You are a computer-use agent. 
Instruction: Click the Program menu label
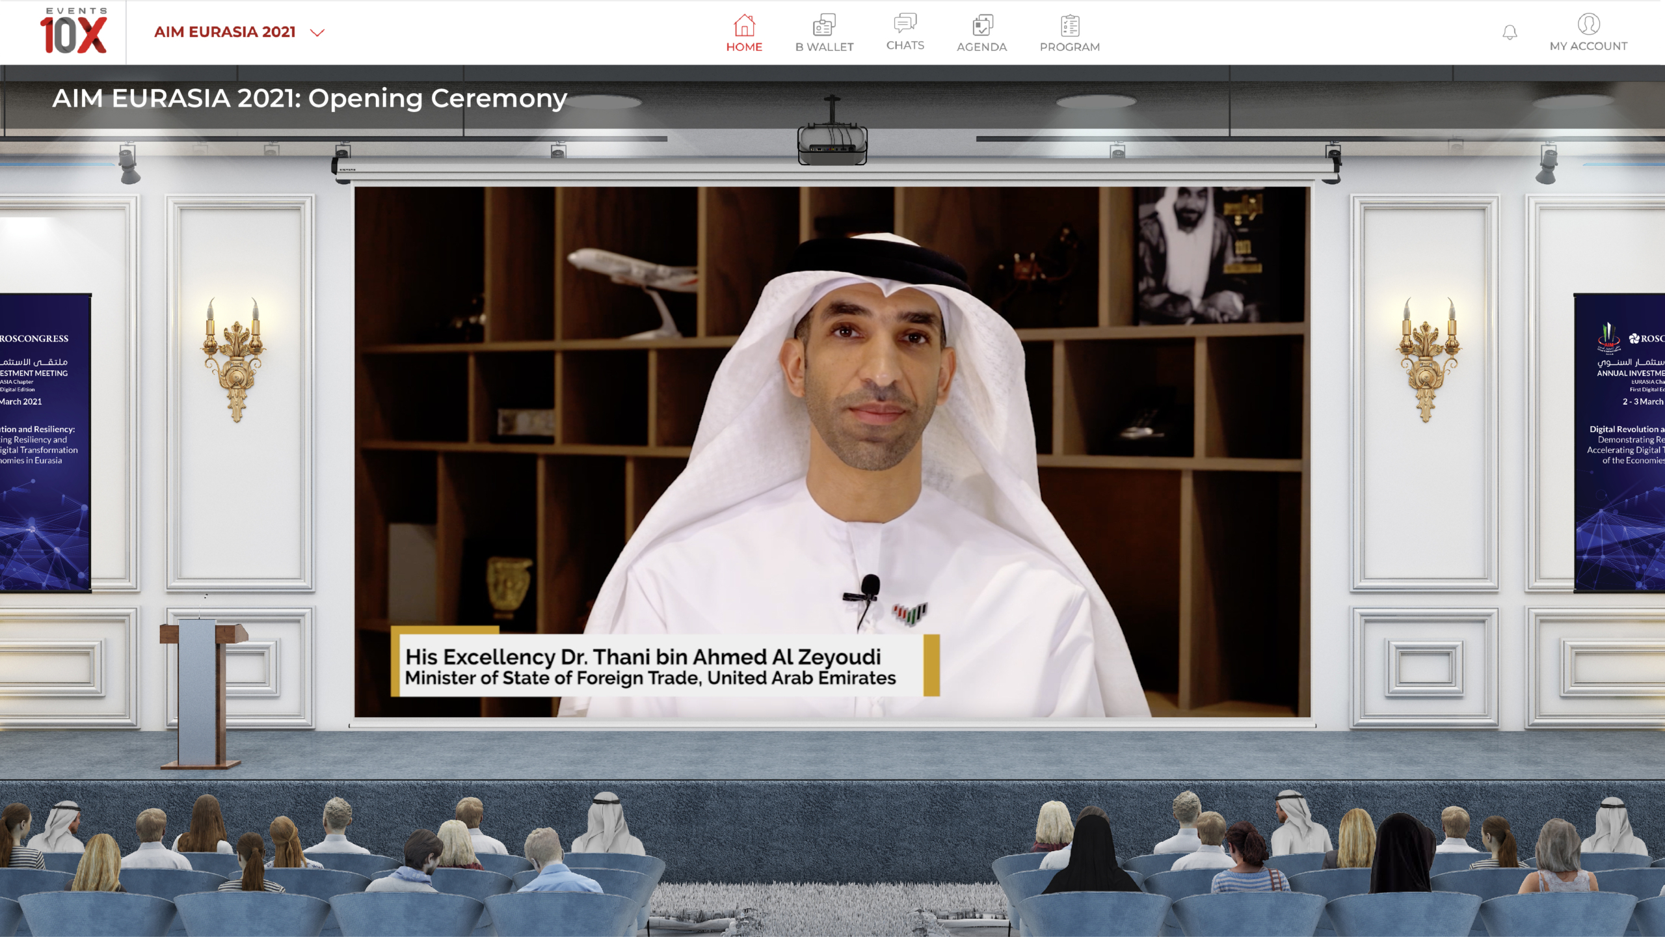[1070, 47]
